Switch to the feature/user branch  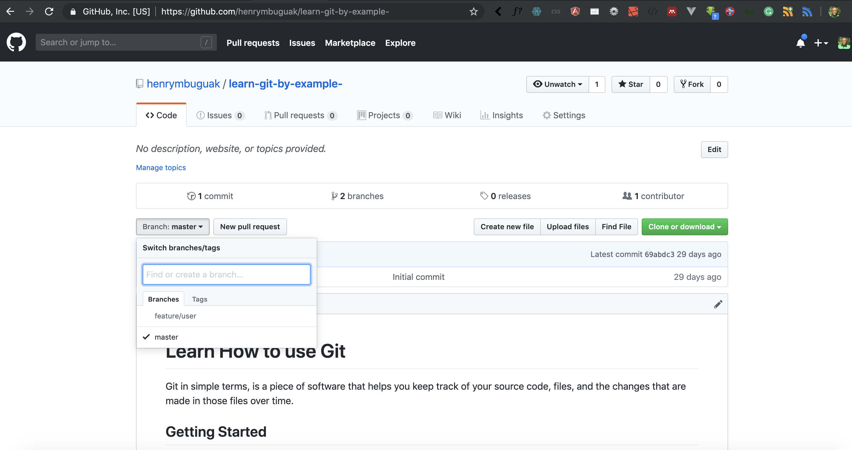[227, 316]
